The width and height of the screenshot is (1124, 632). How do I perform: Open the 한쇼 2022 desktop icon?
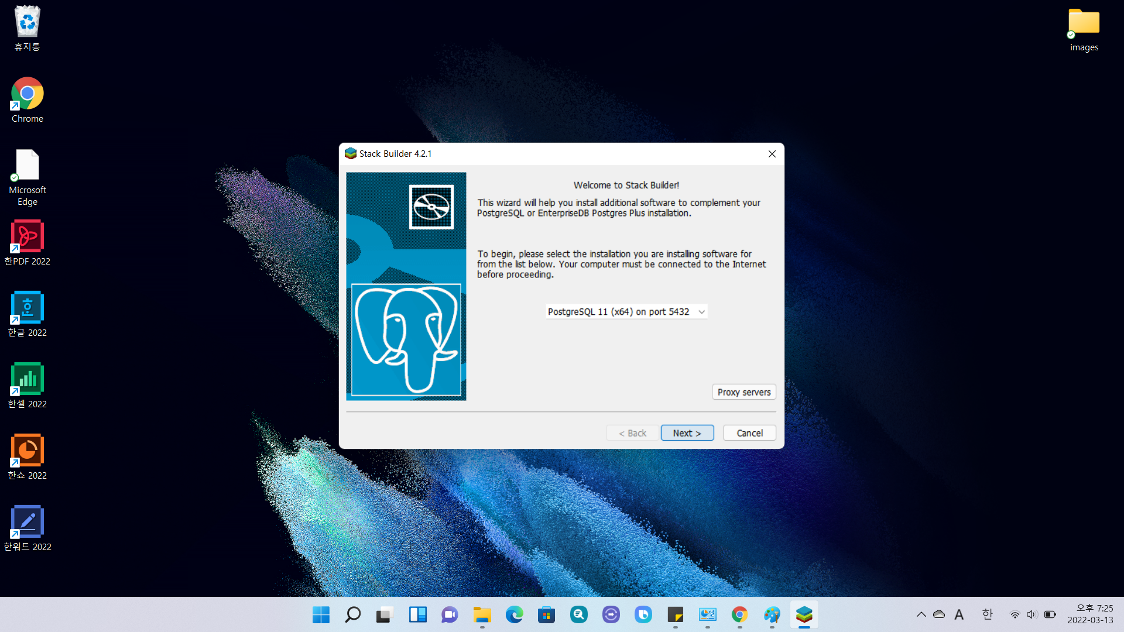click(x=28, y=451)
